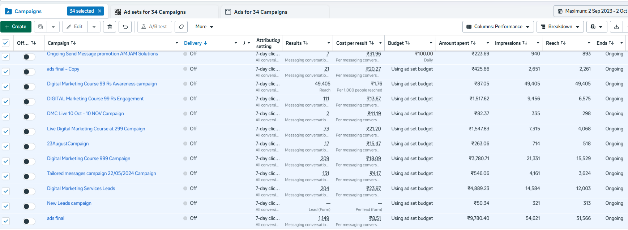Click the ₹100.00 daily budget cell
The image size is (628, 230).
424,54
